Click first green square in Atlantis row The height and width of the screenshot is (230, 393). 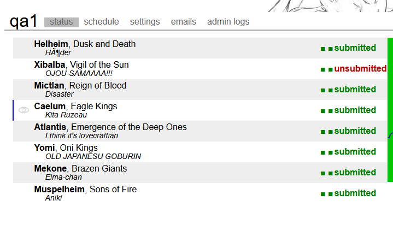tap(323, 132)
